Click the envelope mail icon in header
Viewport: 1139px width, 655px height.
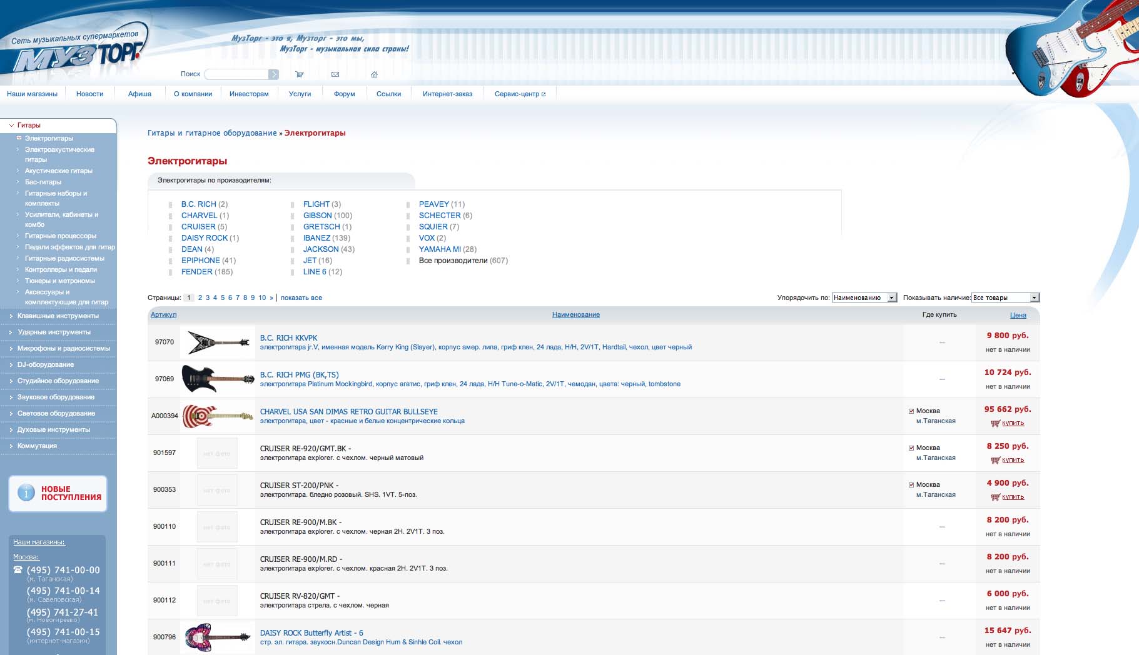pyautogui.click(x=335, y=74)
